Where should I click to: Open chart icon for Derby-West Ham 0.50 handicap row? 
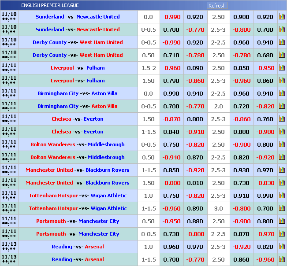point(282,55)
